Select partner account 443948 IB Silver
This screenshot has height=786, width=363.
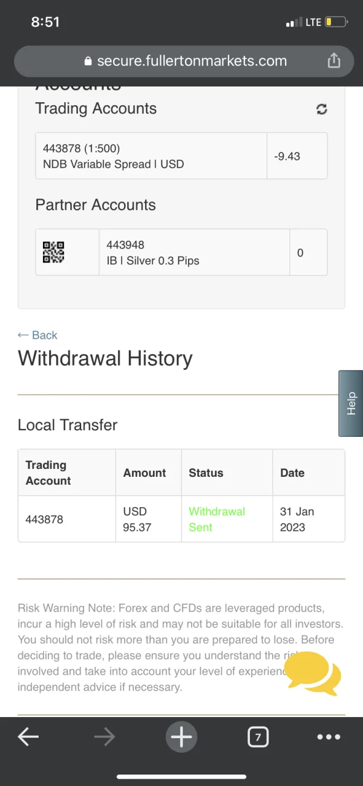pos(194,252)
